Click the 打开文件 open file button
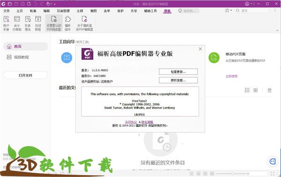The height and width of the screenshot is (177, 281). coord(25,75)
